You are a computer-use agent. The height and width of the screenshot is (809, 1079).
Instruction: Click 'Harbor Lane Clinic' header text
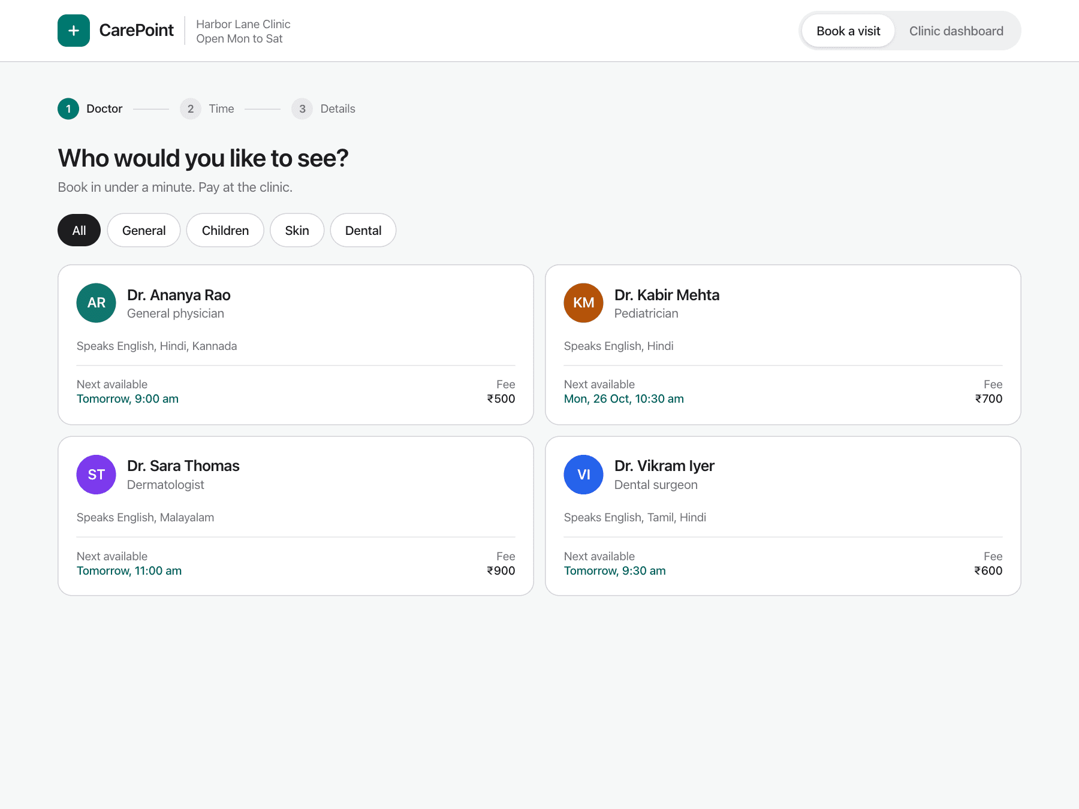click(x=243, y=24)
